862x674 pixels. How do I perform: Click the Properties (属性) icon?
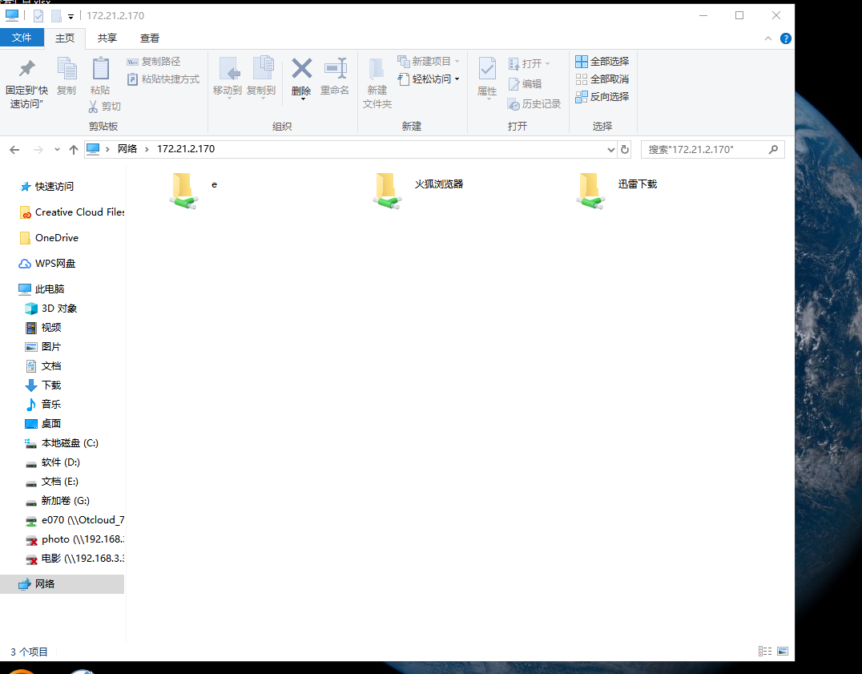tap(487, 69)
